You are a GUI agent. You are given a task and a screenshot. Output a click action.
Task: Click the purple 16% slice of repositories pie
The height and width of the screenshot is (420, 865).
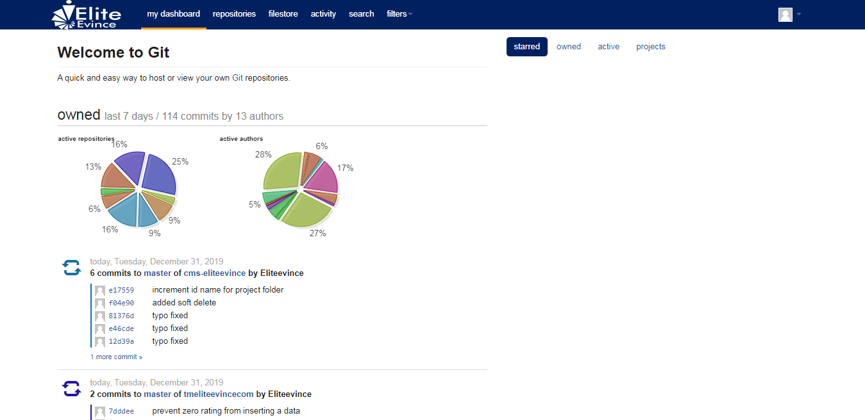[x=130, y=167]
